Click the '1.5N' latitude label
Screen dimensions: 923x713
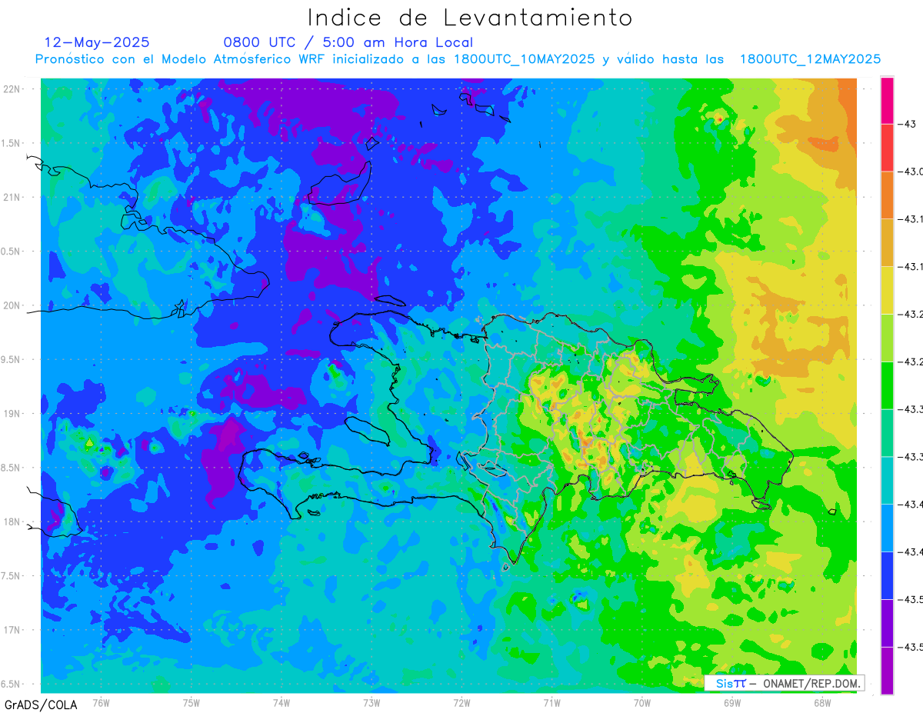[12, 143]
